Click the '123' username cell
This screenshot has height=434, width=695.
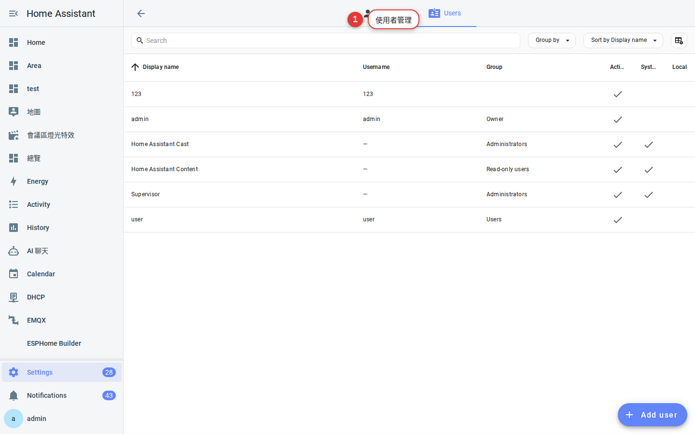pos(368,94)
